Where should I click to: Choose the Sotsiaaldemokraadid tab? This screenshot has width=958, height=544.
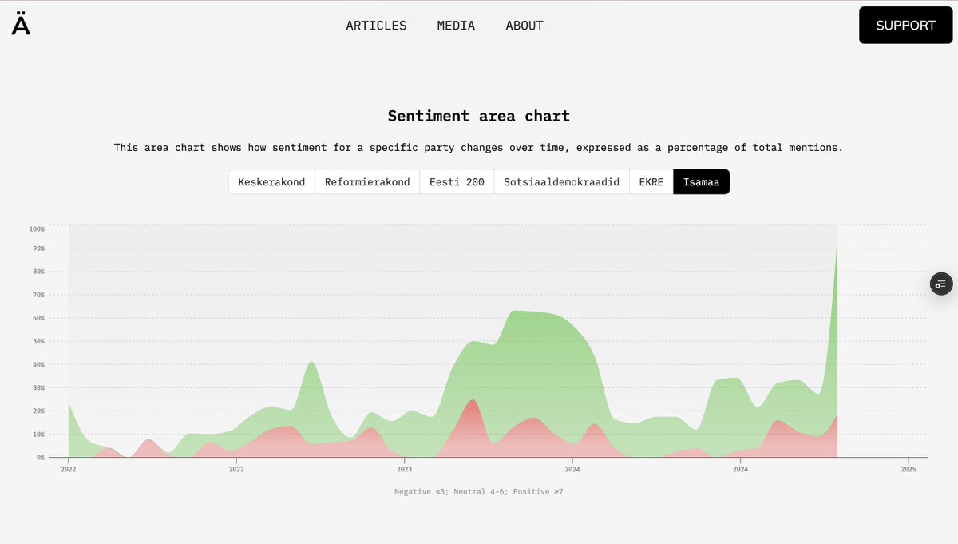(561, 181)
